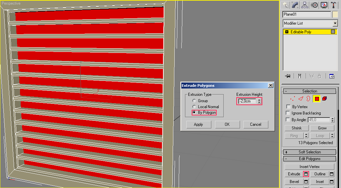Open the Utilities hammer tab

tap(333, 5)
